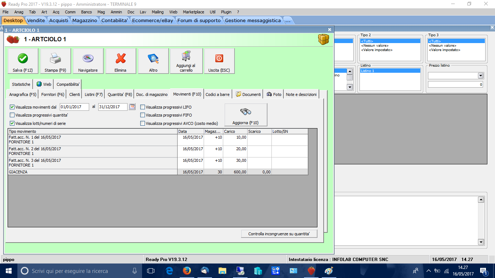The height and width of the screenshot is (278, 495).
Task: Open calendar picker next to end date
Action: coord(132,107)
